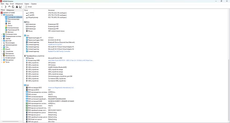Open Intel Alder Point-M/P PCH USB controller link
This screenshot has width=230, height=123.
[71, 60]
